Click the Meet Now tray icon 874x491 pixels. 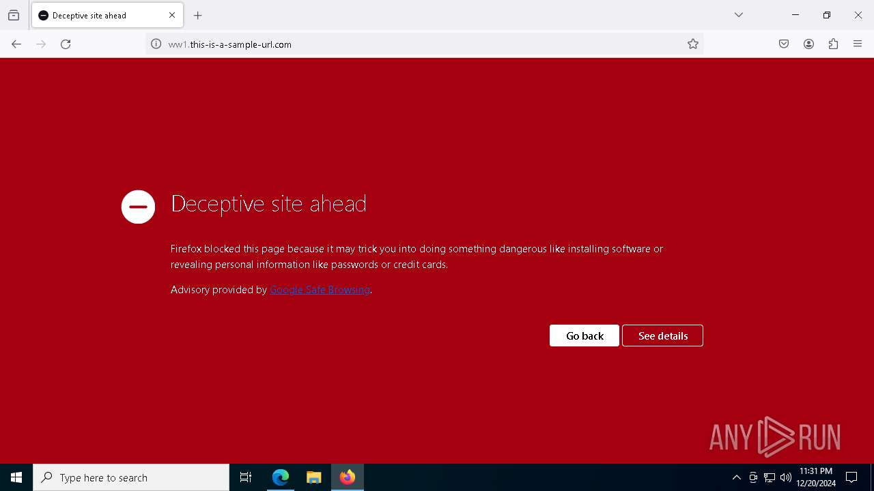[753, 477]
